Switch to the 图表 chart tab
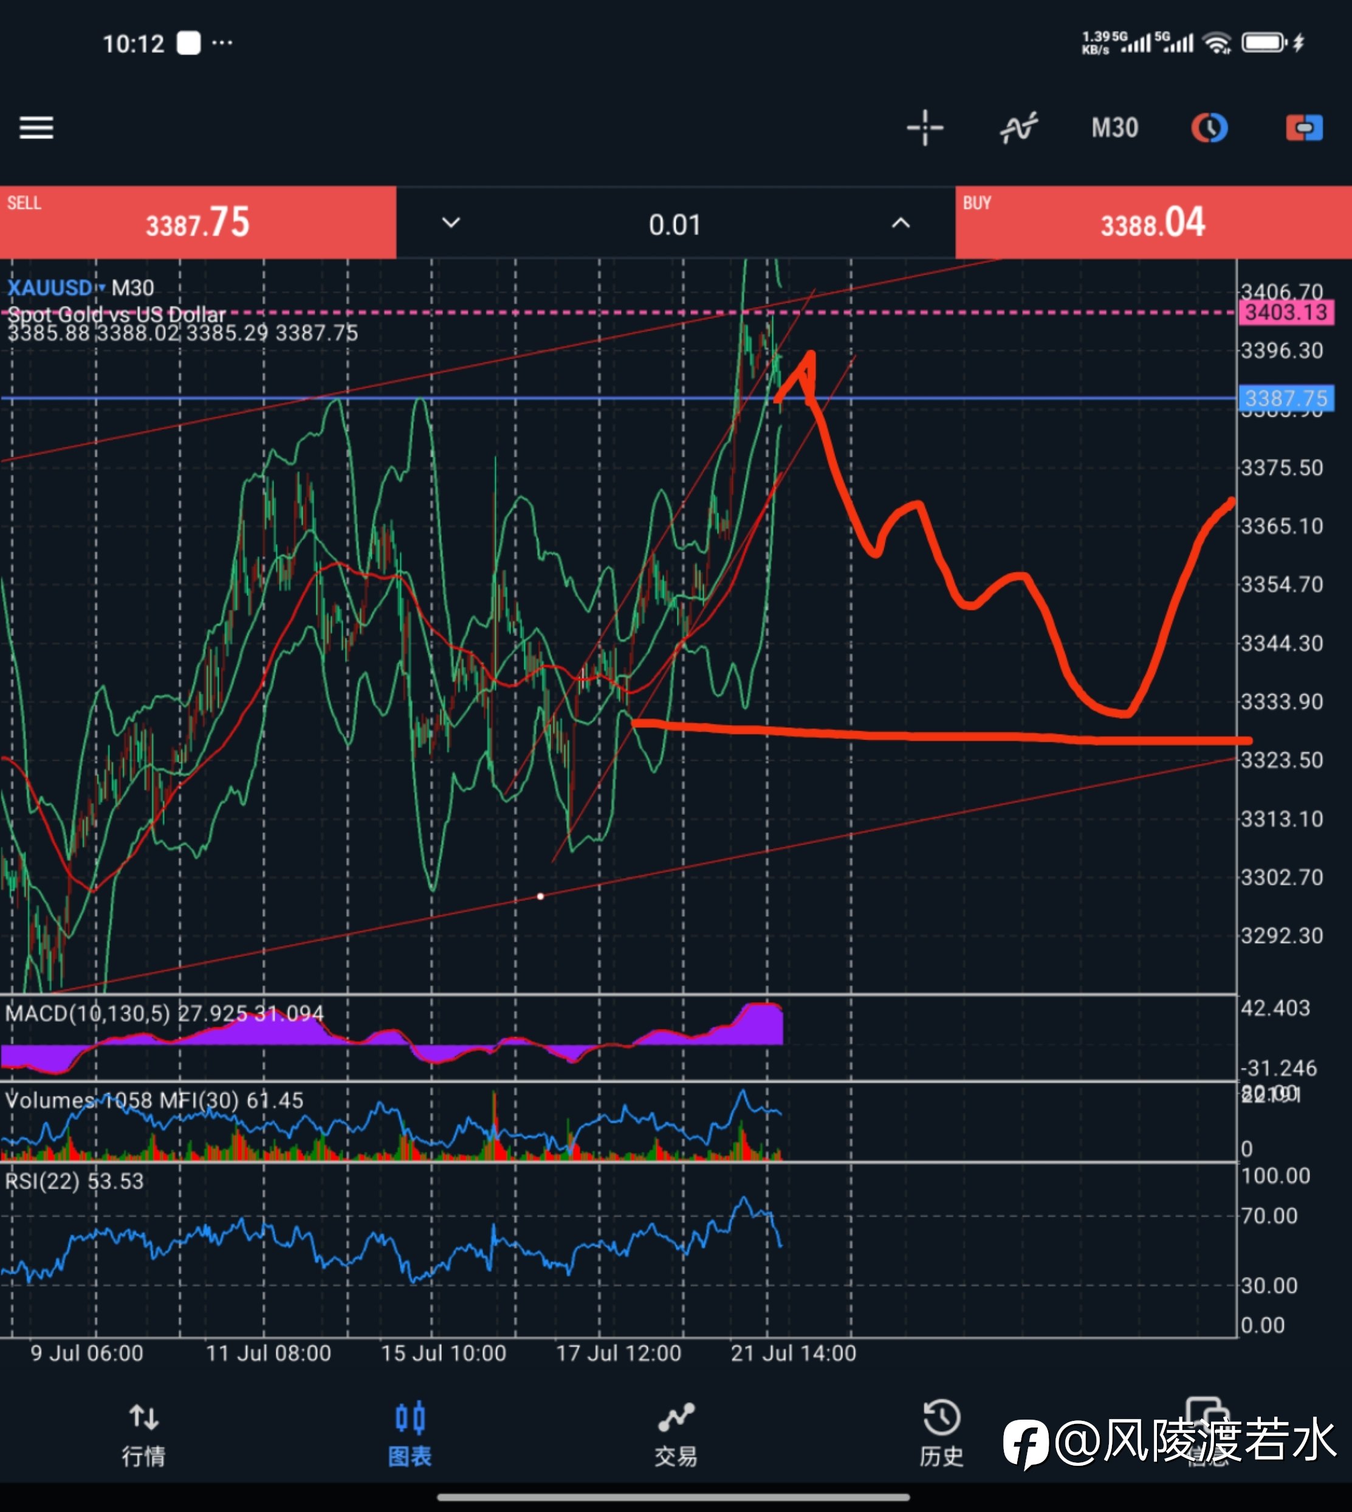This screenshot has height=1512, width=1352. (x=410, y=1435)
